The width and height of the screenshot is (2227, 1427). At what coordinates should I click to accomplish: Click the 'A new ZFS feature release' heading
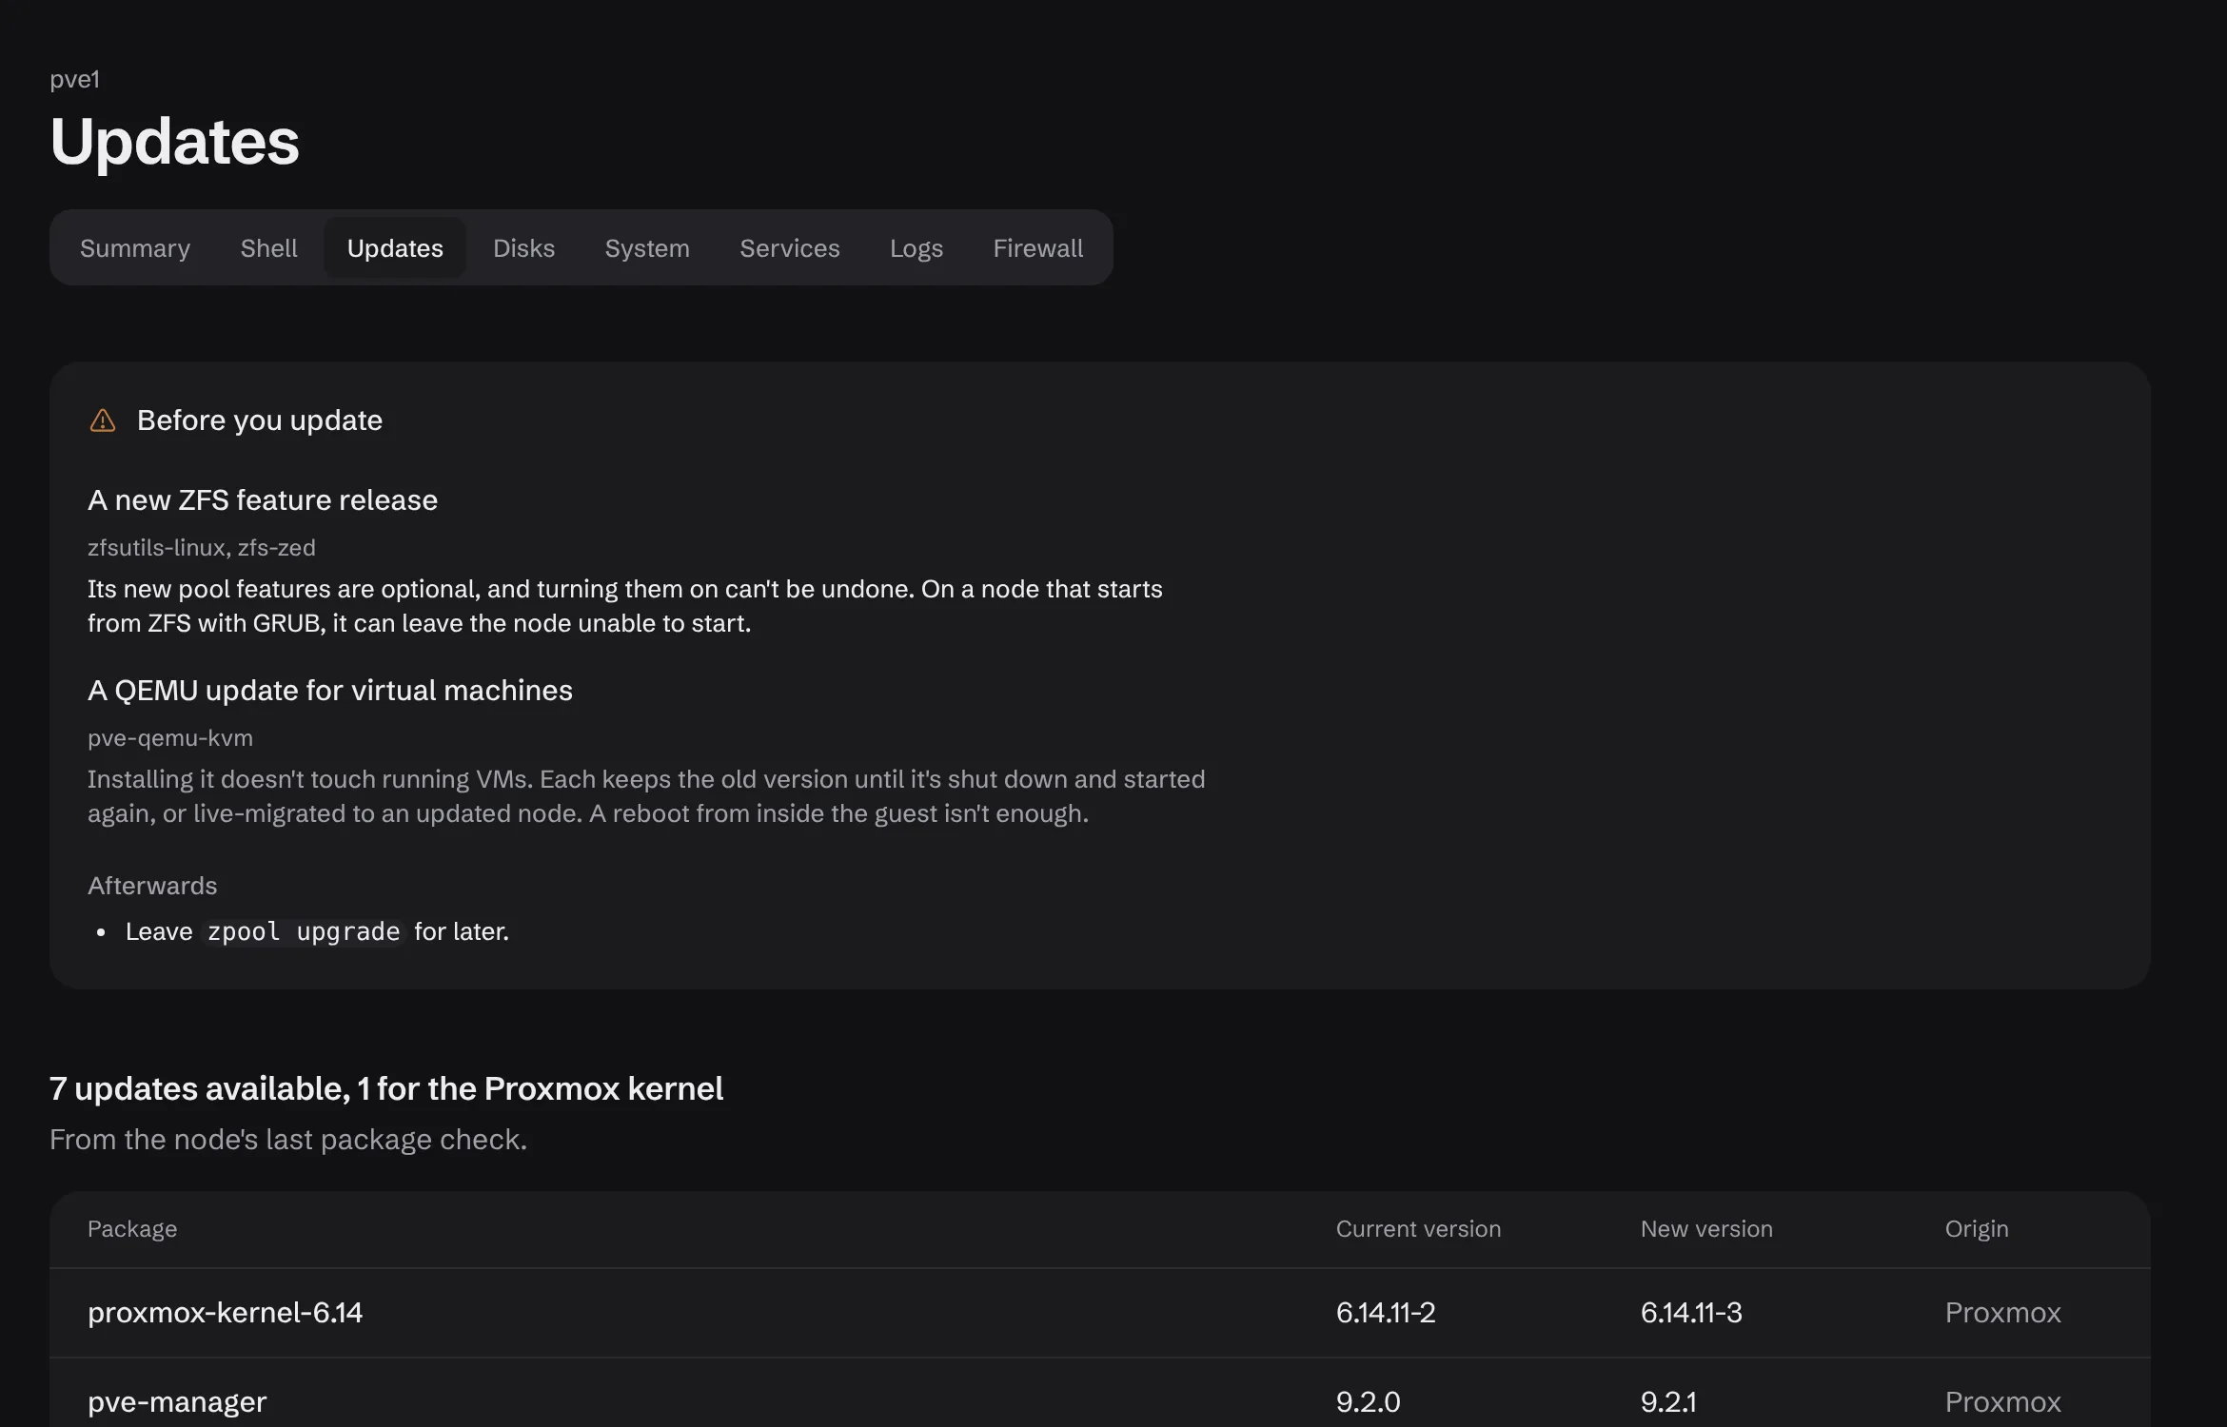[x=263, y=500]
